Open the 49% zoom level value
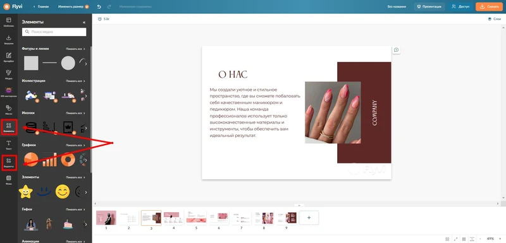 pos(491,239)
